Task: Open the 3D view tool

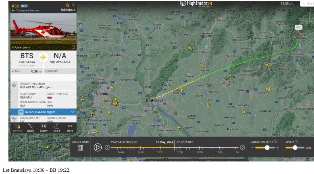Action: tap(17, 128)
